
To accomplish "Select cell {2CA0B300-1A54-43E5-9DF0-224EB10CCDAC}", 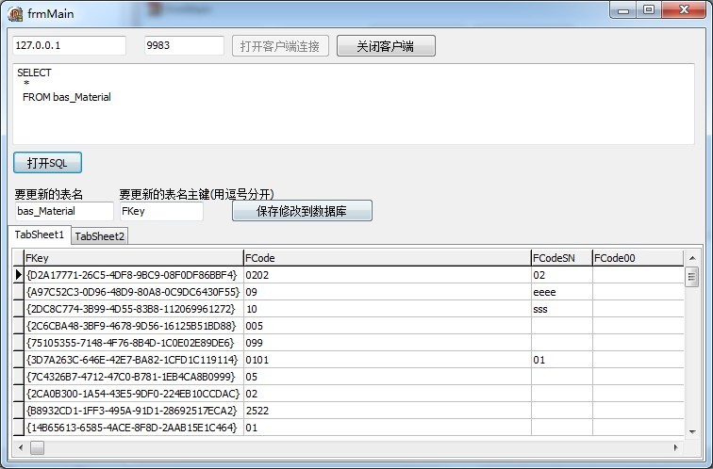I will click(x=134, y=394).
